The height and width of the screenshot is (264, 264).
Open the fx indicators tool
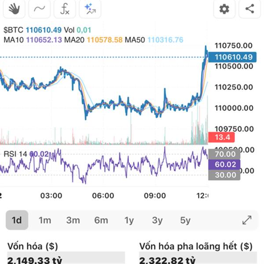tap(64, 8)
